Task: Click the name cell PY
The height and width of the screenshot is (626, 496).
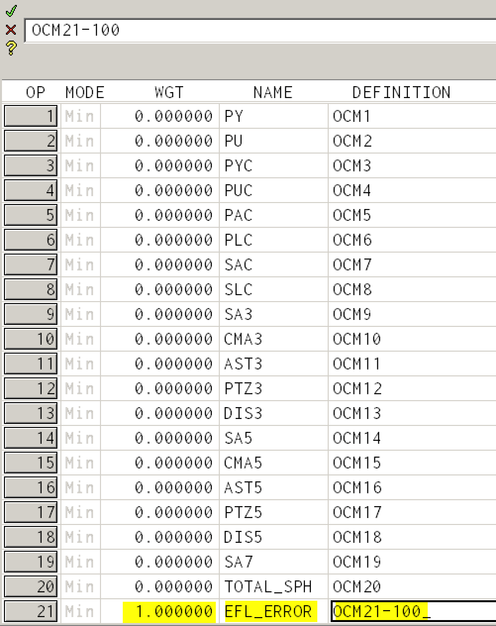Action: 274,116
